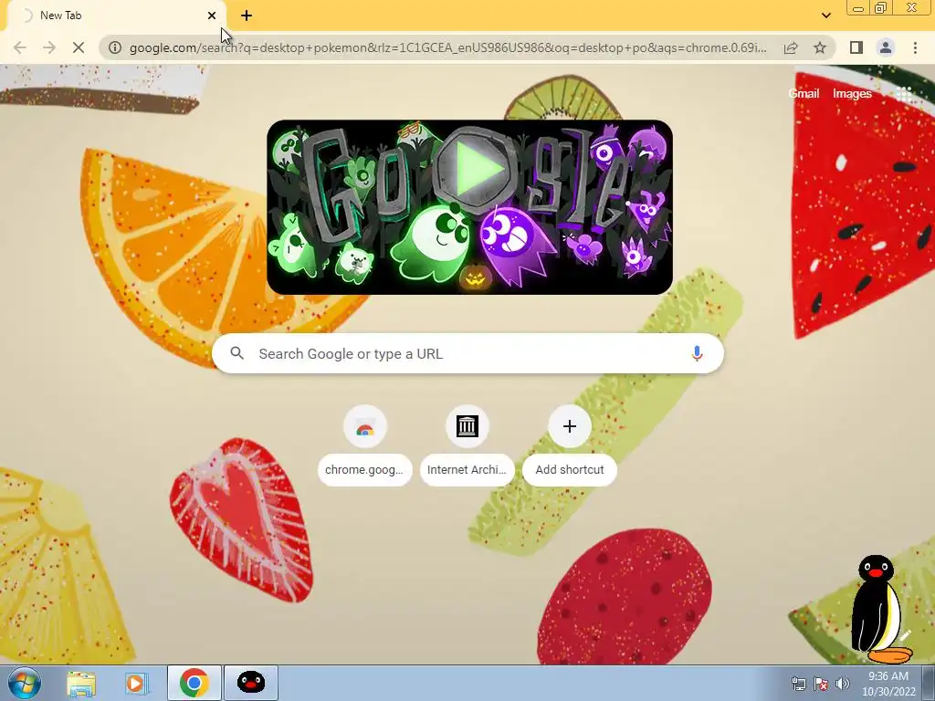Click the Add shortcut label
The height and width of the screenshot is (701, 935).
coord(570,470)
